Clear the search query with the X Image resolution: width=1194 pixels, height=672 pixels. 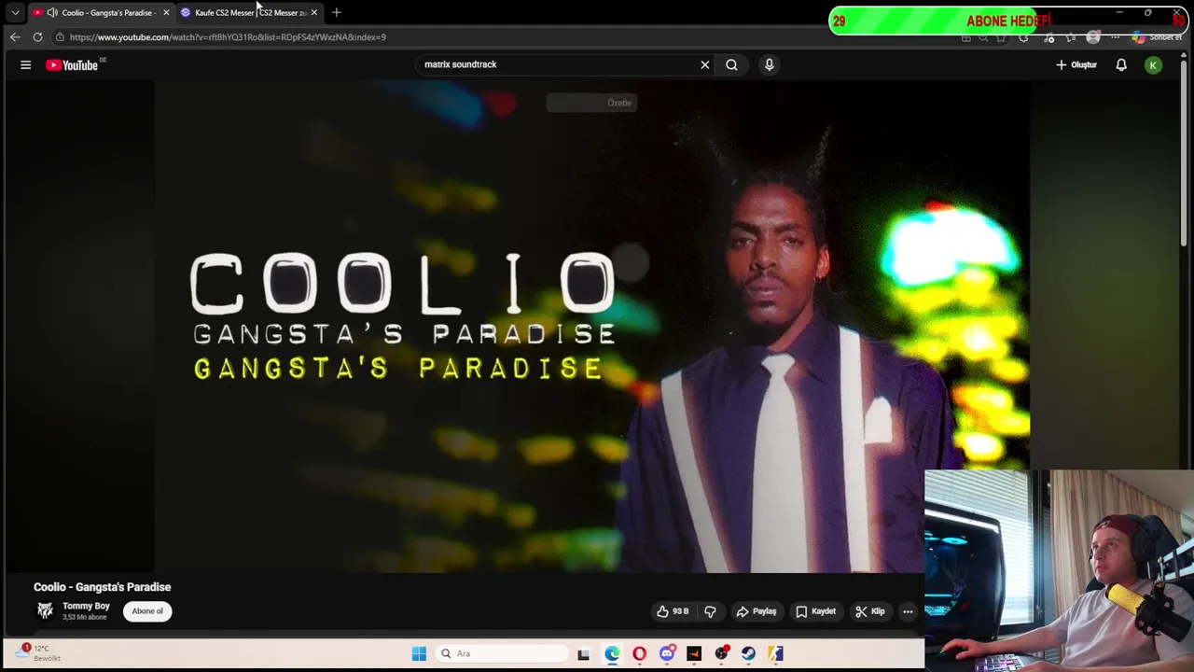pos(705,64)
